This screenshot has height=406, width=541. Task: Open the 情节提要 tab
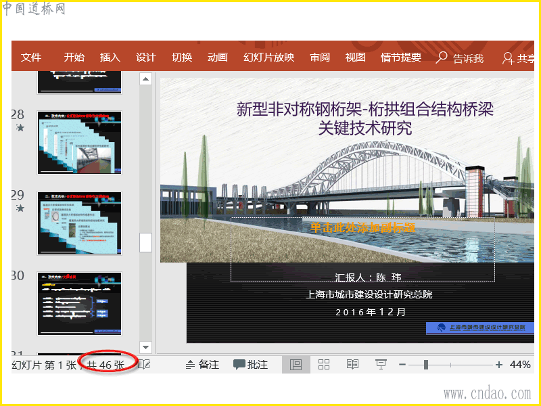400,57
